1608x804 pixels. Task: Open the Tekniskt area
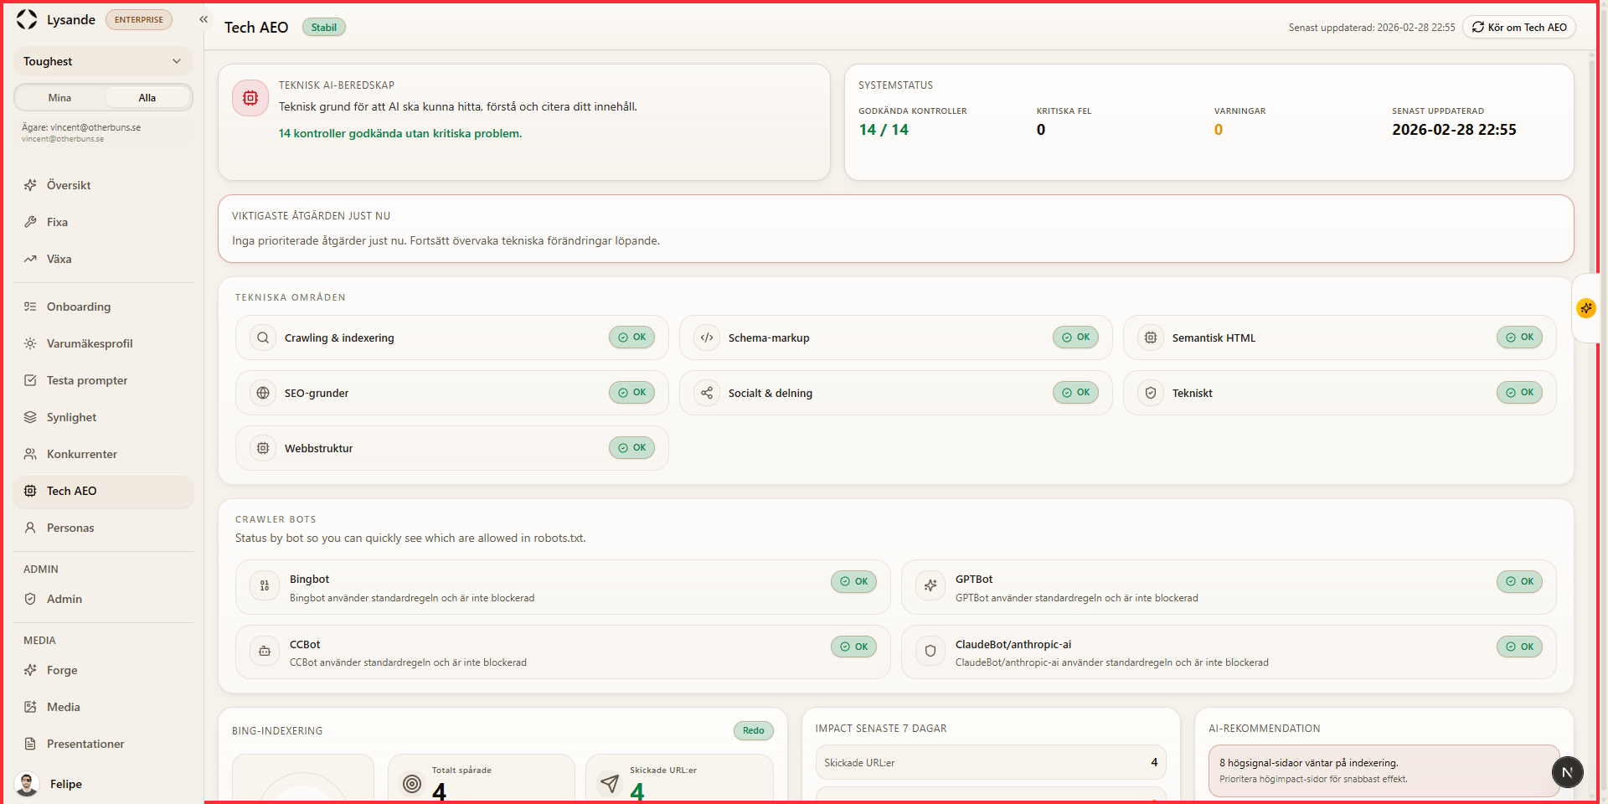1340,393
